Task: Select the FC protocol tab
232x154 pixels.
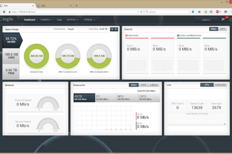Action: [x=106, y=98]
